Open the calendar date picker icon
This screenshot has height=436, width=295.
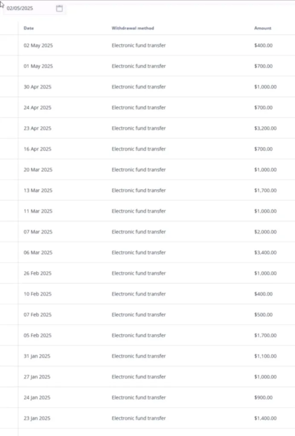click(x=59, y=9)
